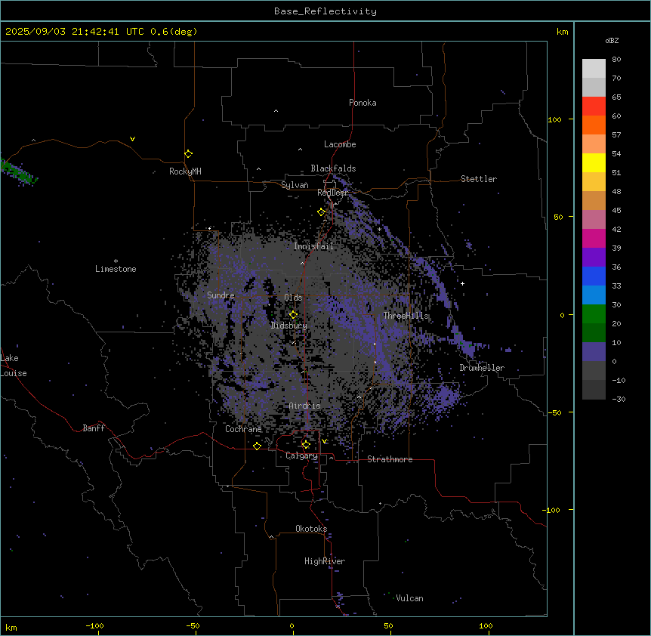Click the 65 value on dBZ legend
The height and width of the screenshot is (636, 651).
click(616, 97)
